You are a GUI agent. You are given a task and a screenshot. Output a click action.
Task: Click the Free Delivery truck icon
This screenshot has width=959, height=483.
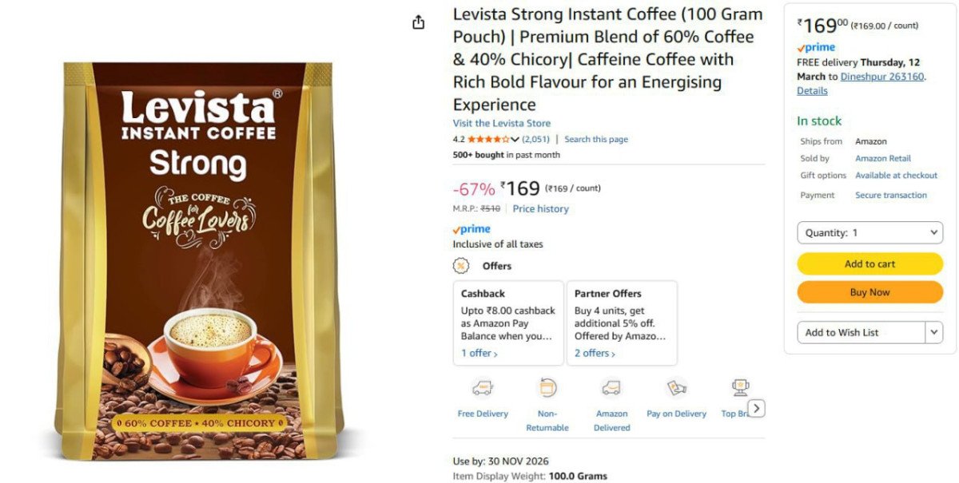(482, 388)
